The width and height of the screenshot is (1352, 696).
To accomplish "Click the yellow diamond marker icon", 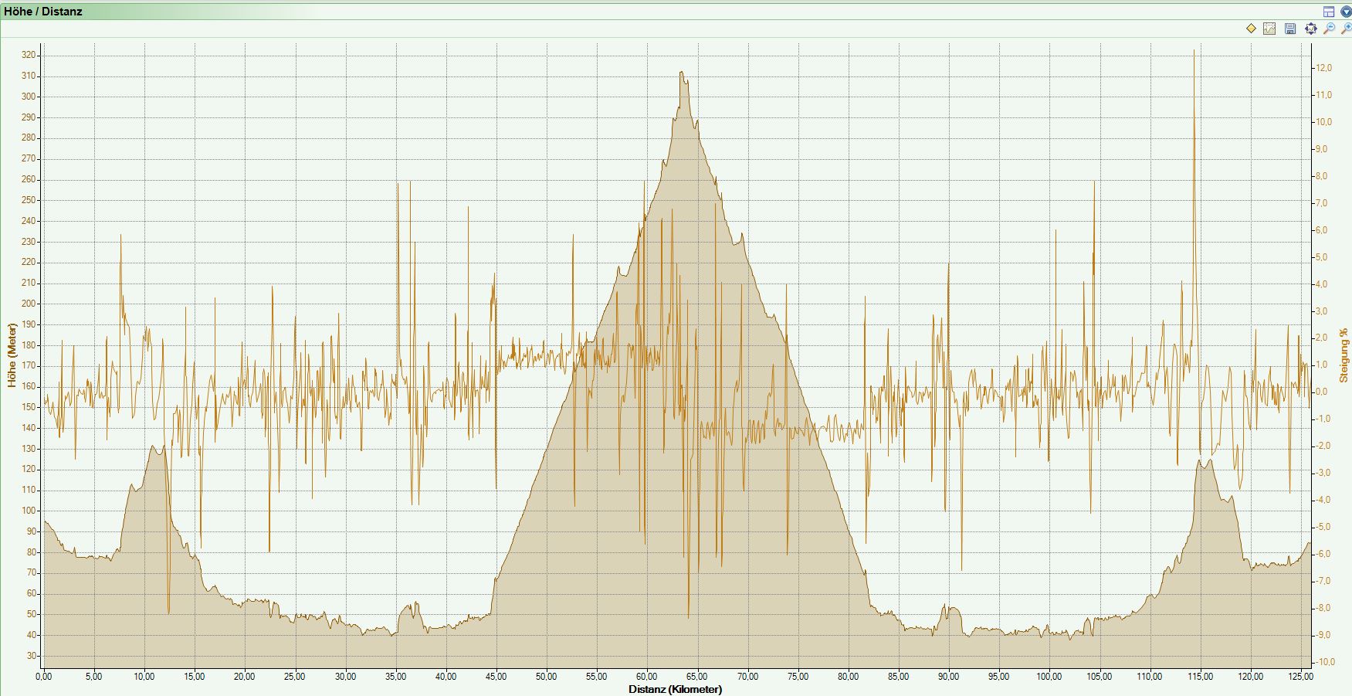I will tap(1251, 29).
